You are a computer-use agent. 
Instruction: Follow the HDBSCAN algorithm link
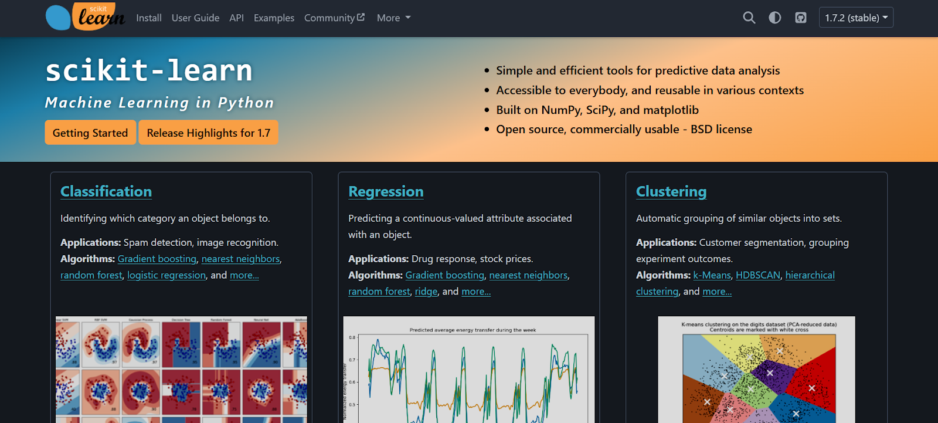coord(757,275)
